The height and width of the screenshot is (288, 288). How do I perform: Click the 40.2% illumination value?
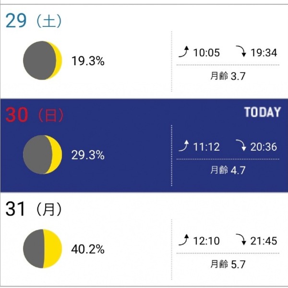(x=88, y=249)
